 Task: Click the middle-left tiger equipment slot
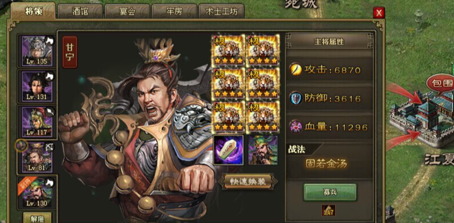[x=229, y=84]
